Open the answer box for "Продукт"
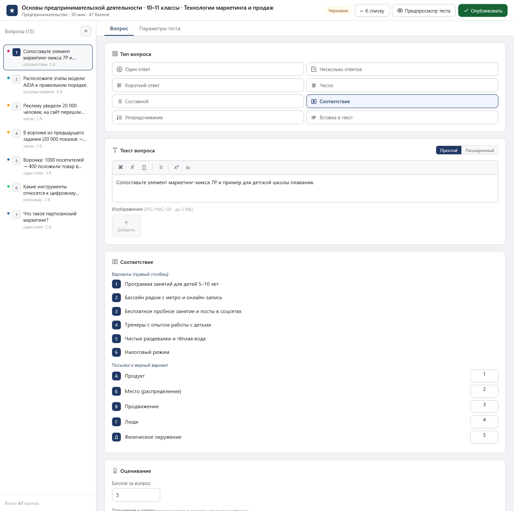The height and width of the screenshot is (511, 514). (x=484, y=376)
